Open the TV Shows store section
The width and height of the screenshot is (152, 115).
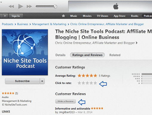(x=102, y=16)
